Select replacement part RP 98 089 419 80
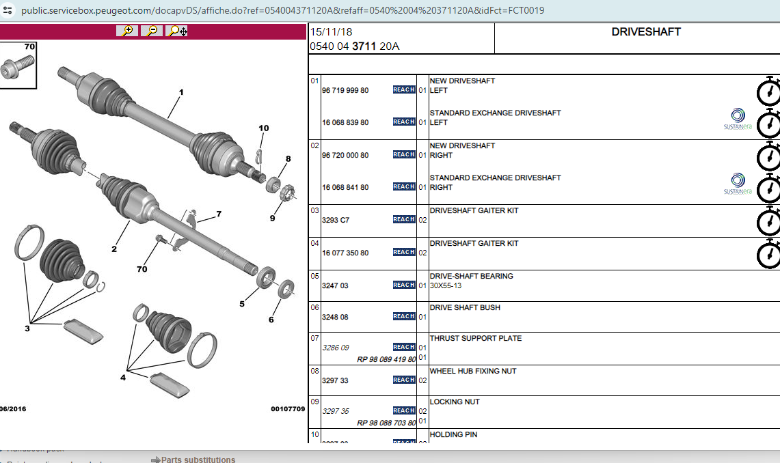This screenshot has height=463, width=780. click(386, 359)
